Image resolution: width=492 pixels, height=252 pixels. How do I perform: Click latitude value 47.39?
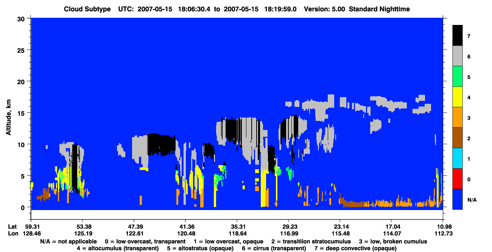click(x=134, y=227)
